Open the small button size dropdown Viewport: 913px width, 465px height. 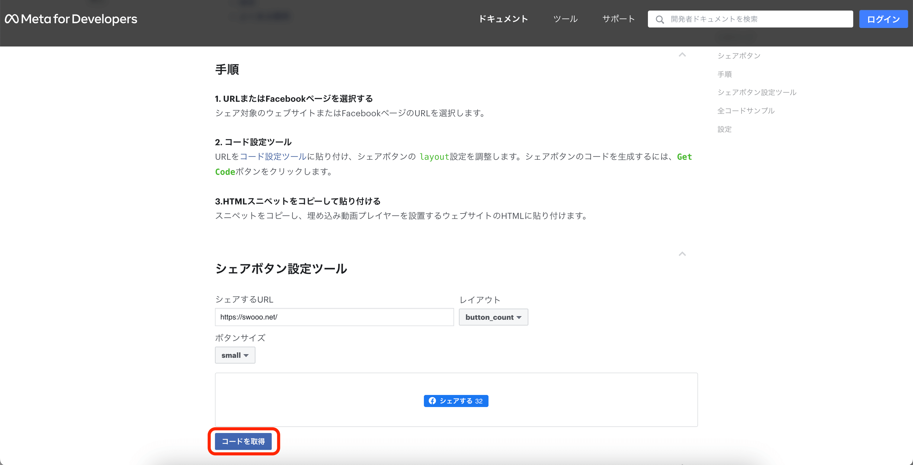(x=235, y=355)
